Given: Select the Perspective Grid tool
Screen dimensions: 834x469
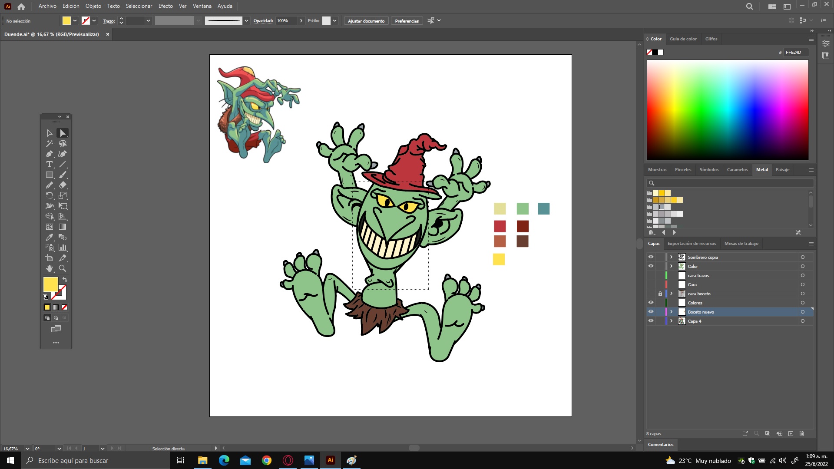Looking at the screenshot, I should pyautogui.click(x=63, y=216).
